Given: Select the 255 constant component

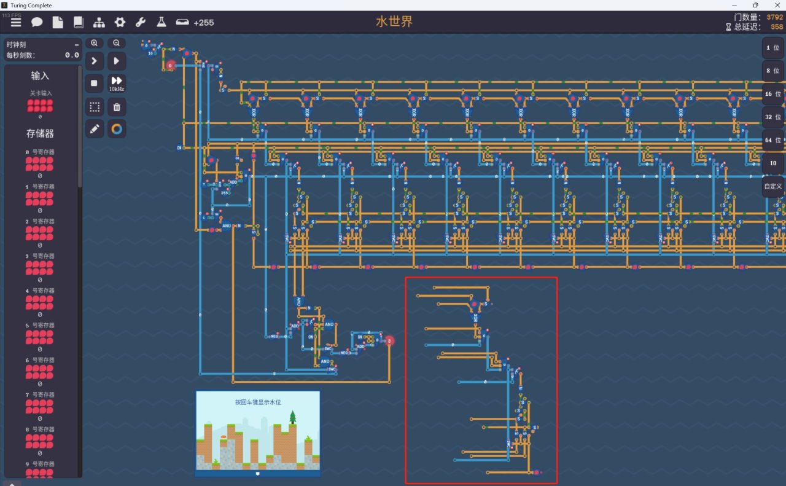Looking at the screenshot, I should click(x=225, y=192).
